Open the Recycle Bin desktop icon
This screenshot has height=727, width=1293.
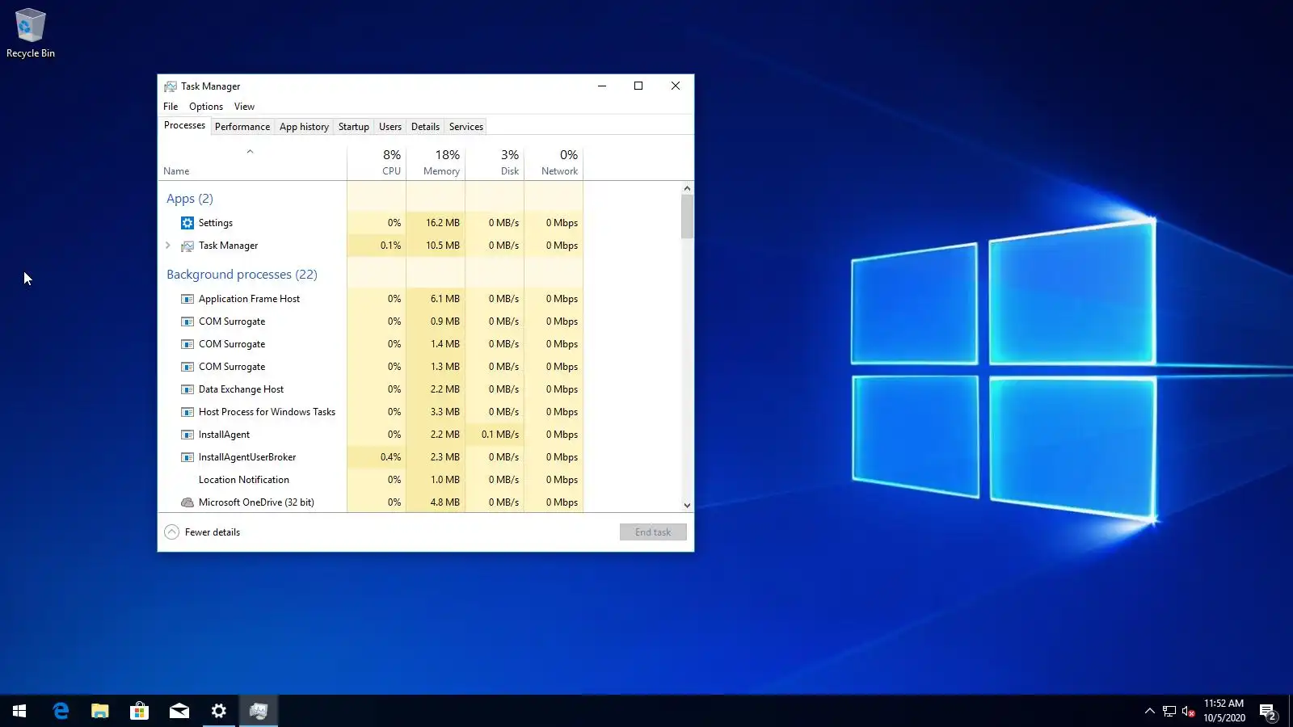(x=31, y=33)
